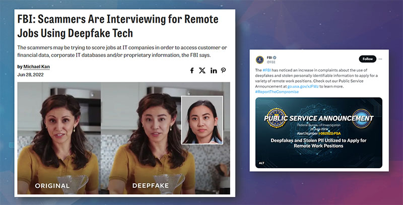Share article via LinkedIn icon
The width and height of the screenshot is (403, 205).
click(x=214, y=71)
